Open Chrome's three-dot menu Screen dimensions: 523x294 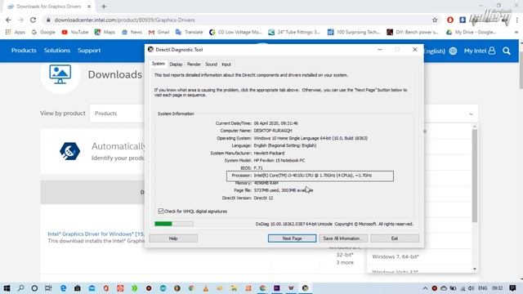coord(516,20)
